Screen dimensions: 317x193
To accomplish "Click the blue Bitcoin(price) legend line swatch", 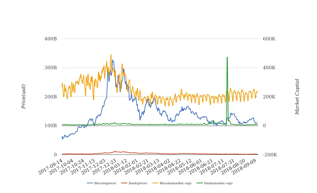I will click(90, 183).
